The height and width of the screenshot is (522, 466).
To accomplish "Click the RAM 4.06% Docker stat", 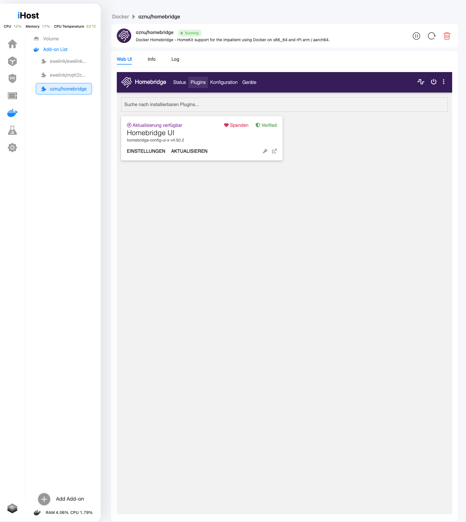I will point(57,513).
